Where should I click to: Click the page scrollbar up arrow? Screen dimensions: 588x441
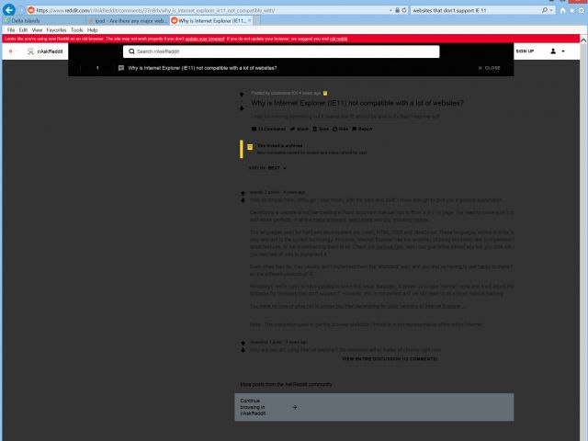click(583, 39)
